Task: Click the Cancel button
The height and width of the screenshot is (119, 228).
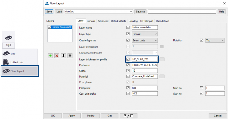Action: (218, 116)
